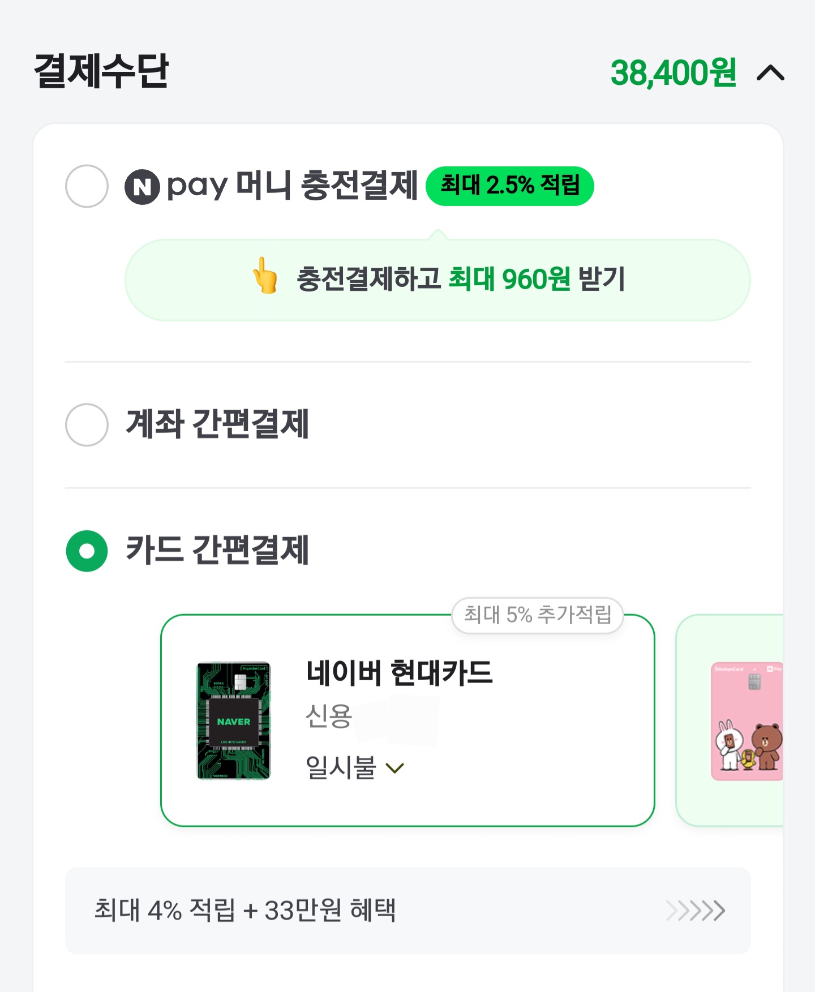Tap the 계좌 간편결제 label

217,424
